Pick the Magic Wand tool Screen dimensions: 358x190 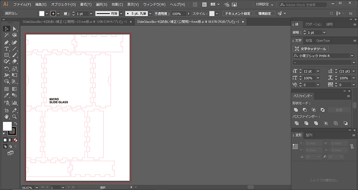click(6, 35)
